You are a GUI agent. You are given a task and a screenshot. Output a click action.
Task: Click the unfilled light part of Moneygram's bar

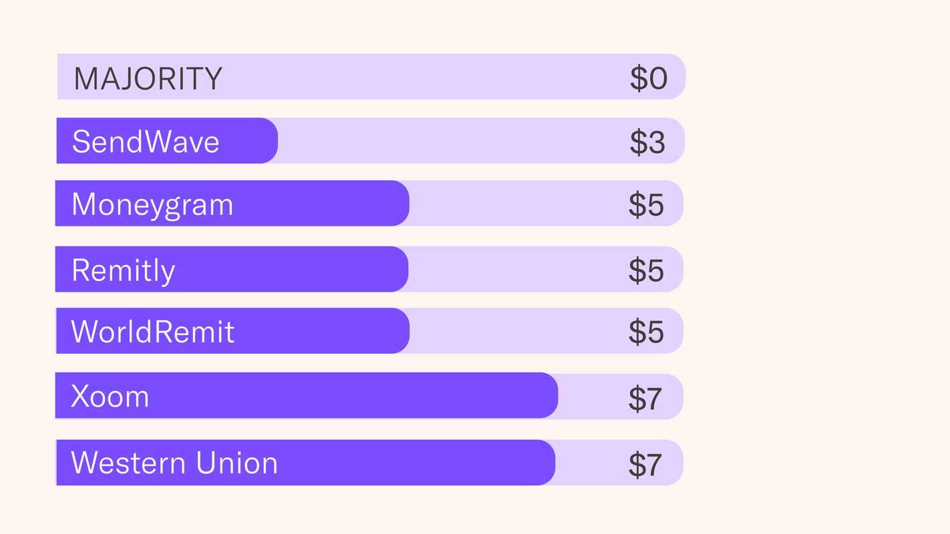[514, 204]
